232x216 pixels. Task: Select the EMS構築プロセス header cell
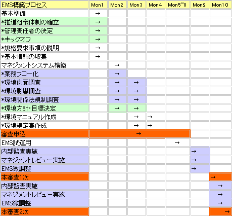pos(44,5)
